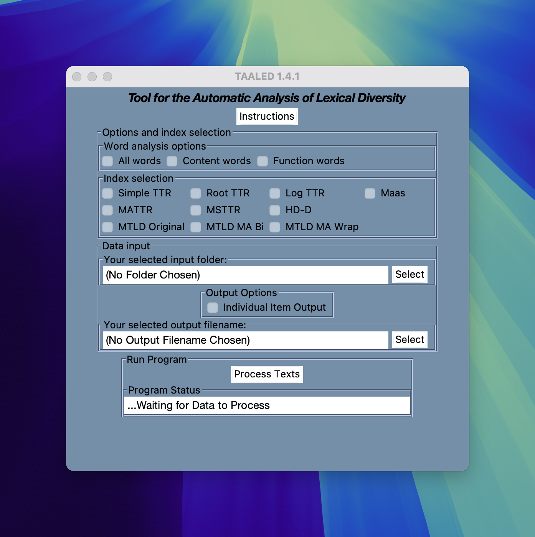535x537 pixels.
Task: Toggle the Maas index checkbox
Action: click(370, 193)
